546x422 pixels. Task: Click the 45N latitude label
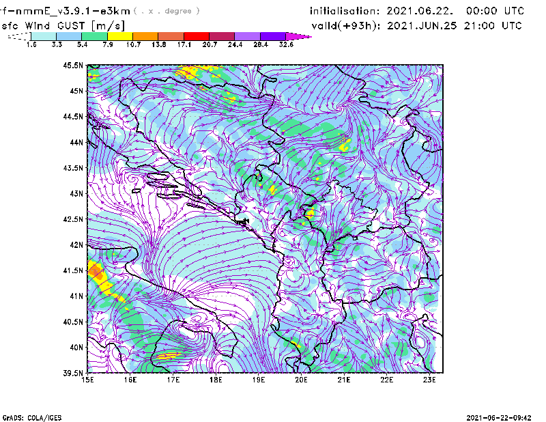coord(76,91)
